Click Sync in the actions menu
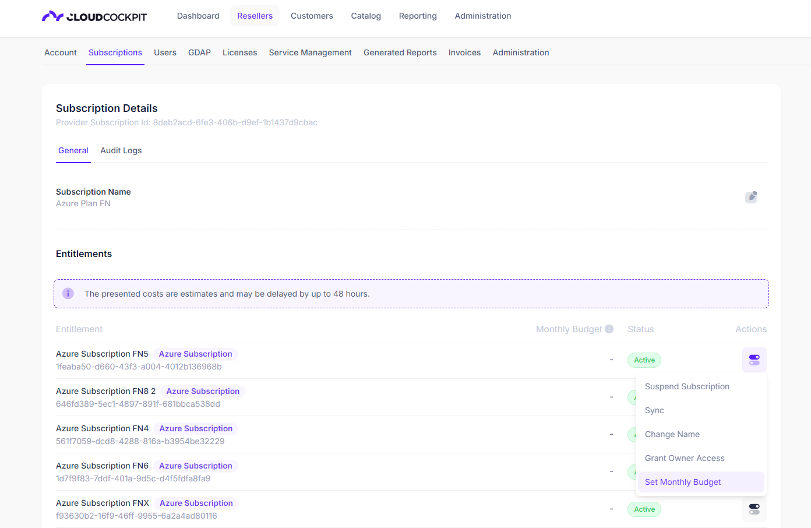The width and height of the screenshot is (811, 528). pyautogui.click(x=654, y=410)
